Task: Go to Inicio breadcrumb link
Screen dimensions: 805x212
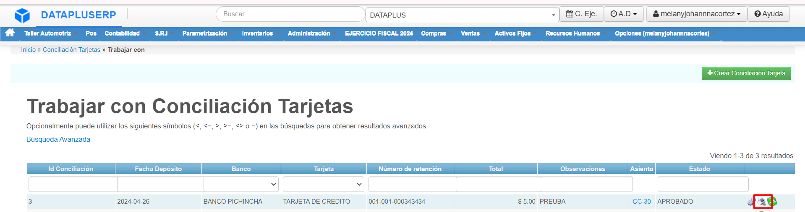Action: tap(29, 50)
